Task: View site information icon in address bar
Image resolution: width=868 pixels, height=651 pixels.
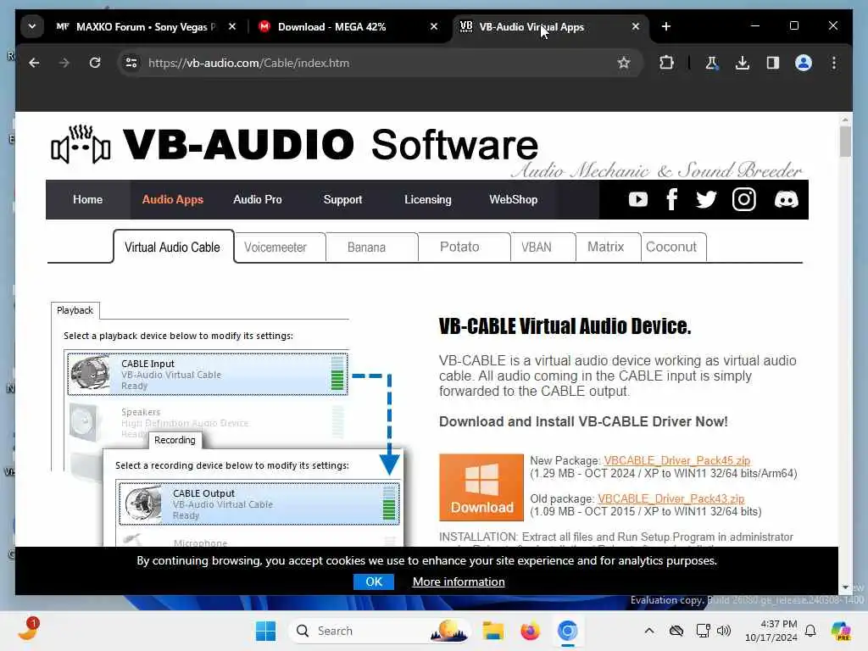Action: click(131, 63)
